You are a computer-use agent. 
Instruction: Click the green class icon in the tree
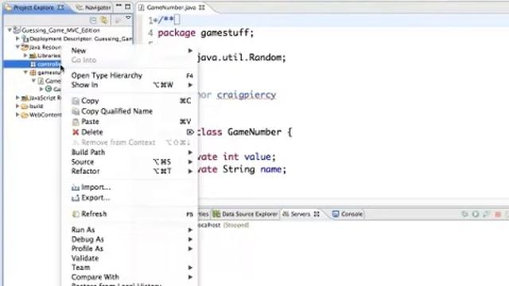pyautogui.click(x=49, y=89)
